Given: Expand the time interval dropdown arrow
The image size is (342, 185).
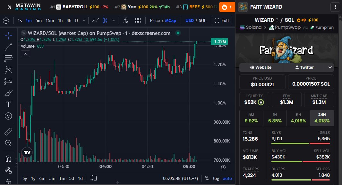Looking at the screenshot, I should [84, 21].
